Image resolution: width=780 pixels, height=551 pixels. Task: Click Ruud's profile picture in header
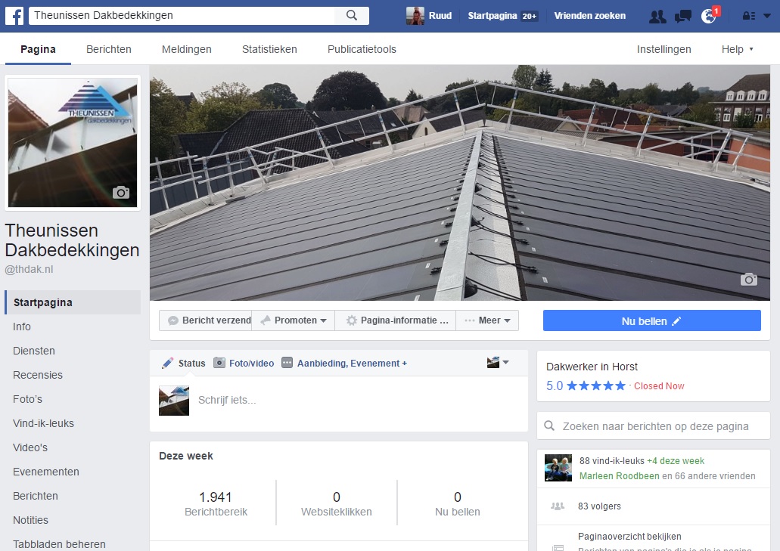[415, 16]
